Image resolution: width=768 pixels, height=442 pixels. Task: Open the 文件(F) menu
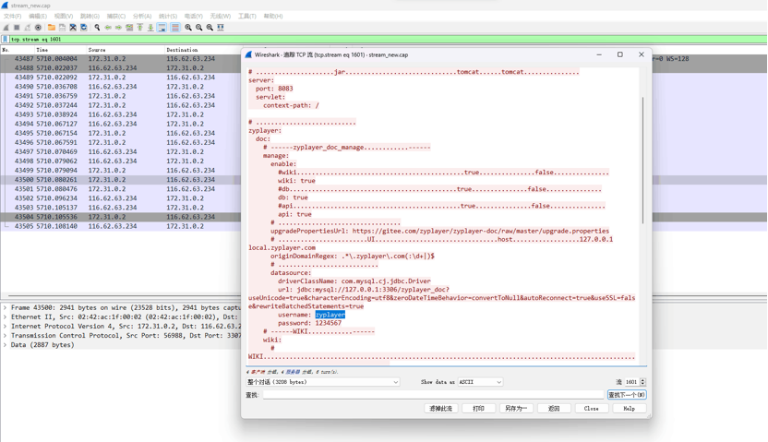[x=12, y=17]
